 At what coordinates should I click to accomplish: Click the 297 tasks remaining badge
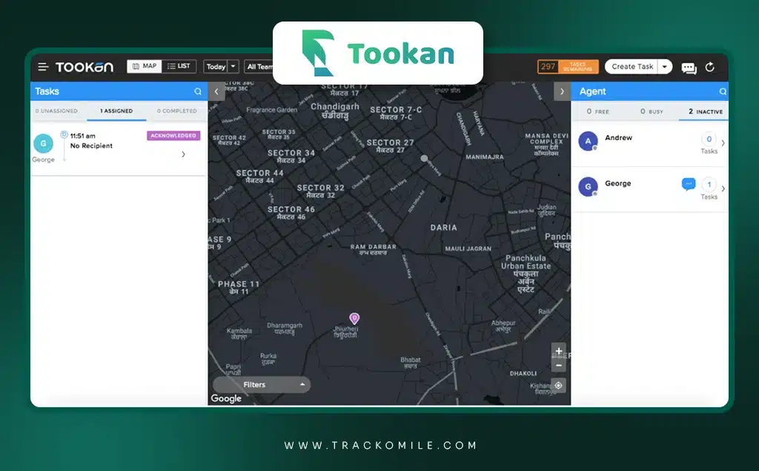[x=568, y=67]
